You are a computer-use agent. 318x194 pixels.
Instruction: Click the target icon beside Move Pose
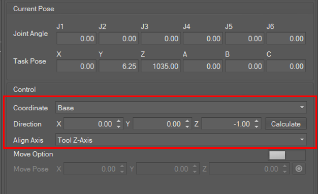click(x=299, y=169)
